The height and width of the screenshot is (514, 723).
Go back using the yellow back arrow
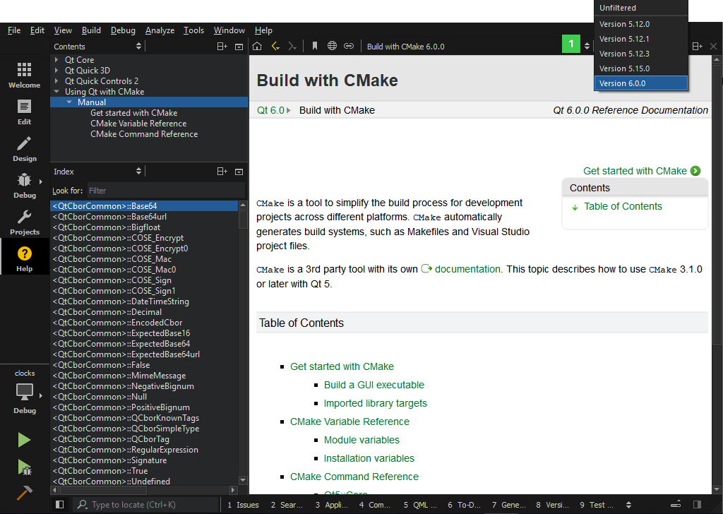[x=275, y=47]
